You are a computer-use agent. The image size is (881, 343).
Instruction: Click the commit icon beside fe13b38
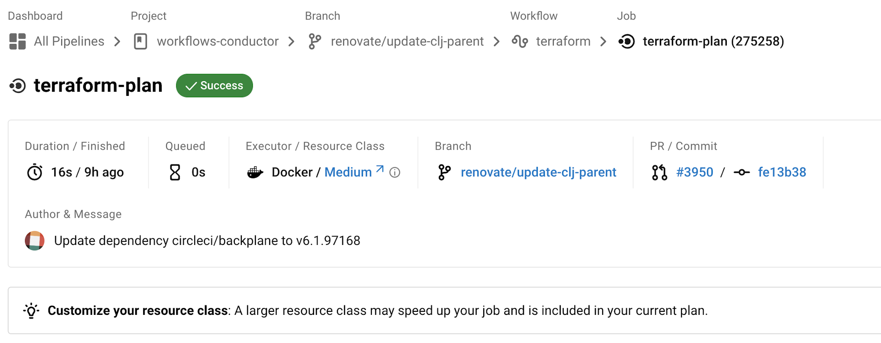point(742,172)
